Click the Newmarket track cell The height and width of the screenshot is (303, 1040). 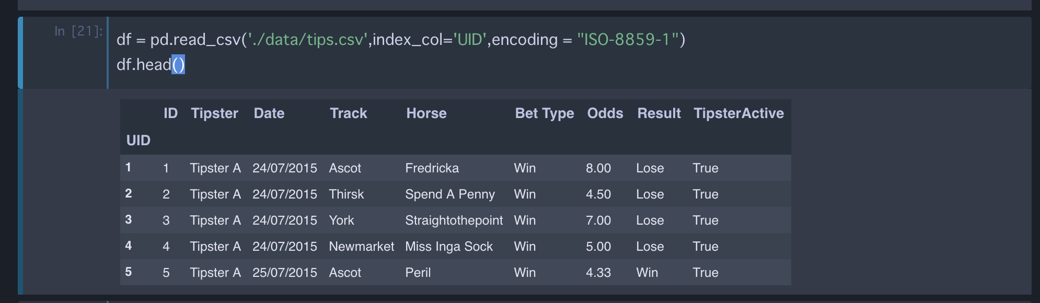click(362, 247)
